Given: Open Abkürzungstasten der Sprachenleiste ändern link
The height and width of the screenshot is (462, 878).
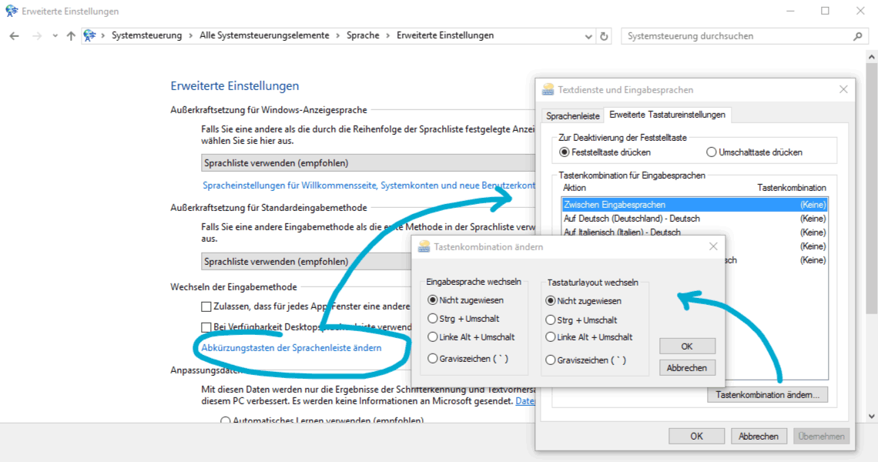Looking at the screenshot, I should (x=291, y=348).
